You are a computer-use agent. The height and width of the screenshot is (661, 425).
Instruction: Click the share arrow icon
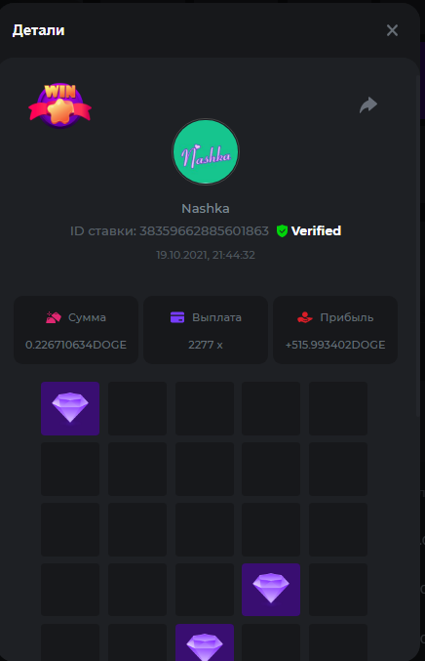point(368,105)
